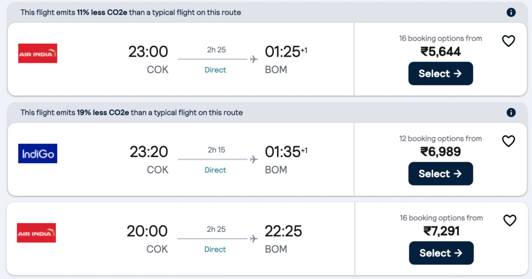Click the plane icon on the 23:00 flight
The image size is (532, 279).
pyautogui.click(x=254, y=59)
